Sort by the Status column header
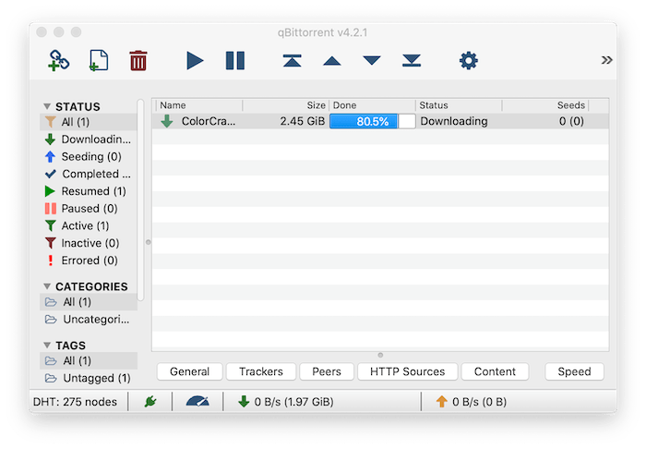 [x=459, y=105]
